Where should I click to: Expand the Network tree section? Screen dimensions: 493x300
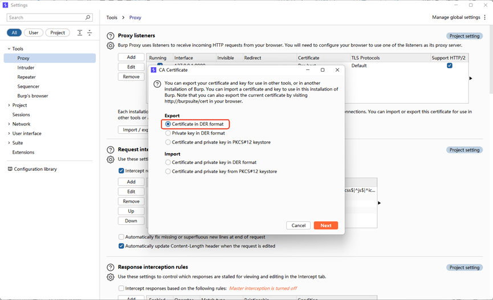pos(9,124)
